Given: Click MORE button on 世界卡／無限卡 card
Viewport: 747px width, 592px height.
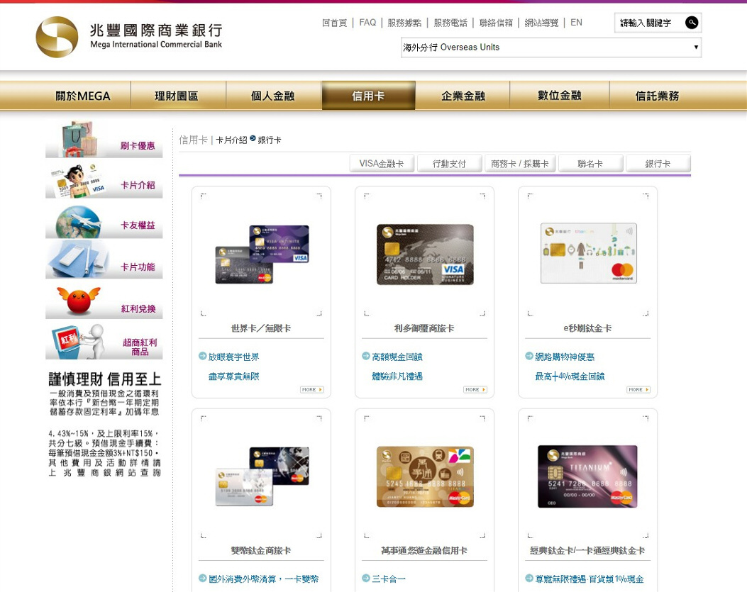Looking at the screenshot, I should (312, 390).
